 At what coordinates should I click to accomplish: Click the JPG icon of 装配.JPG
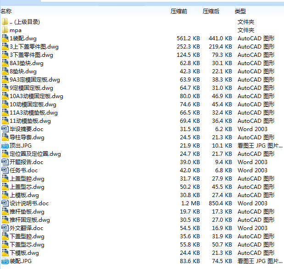tap(5, 261)
